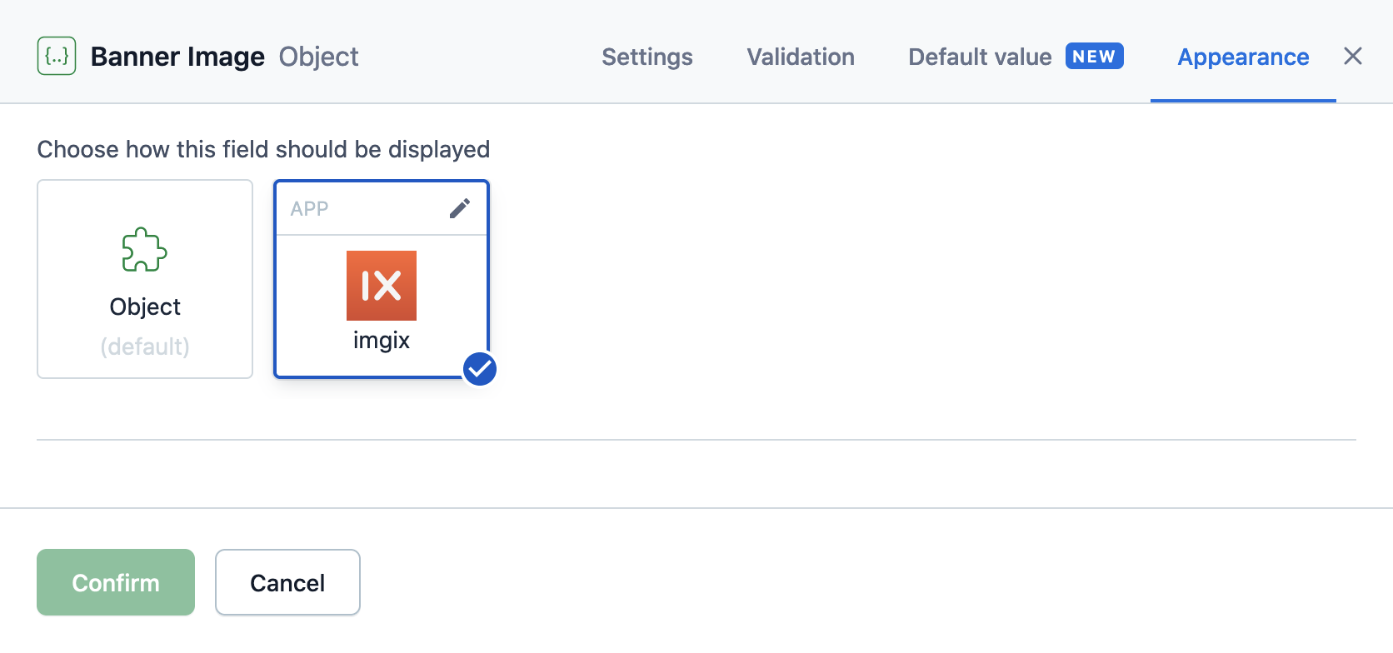Click the gray Object type label in header
This screenshot has width=1393, height=653.
pyautogui.click(x=318, y=57)
